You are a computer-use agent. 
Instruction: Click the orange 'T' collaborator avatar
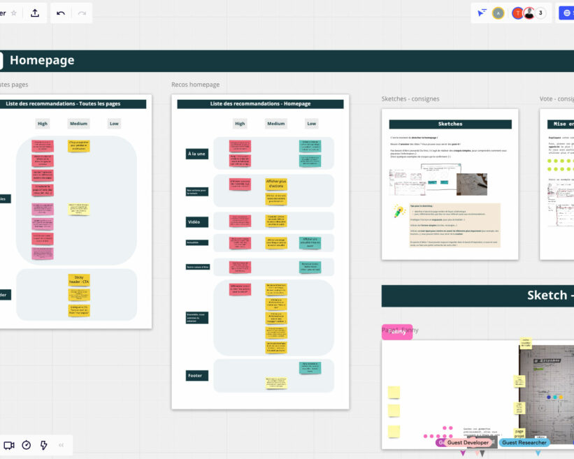517,13
